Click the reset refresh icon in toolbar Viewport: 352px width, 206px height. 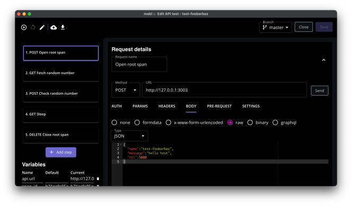33,28
